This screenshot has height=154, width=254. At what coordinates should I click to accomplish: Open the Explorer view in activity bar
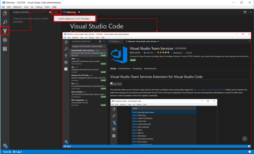(x=5, y=13)
